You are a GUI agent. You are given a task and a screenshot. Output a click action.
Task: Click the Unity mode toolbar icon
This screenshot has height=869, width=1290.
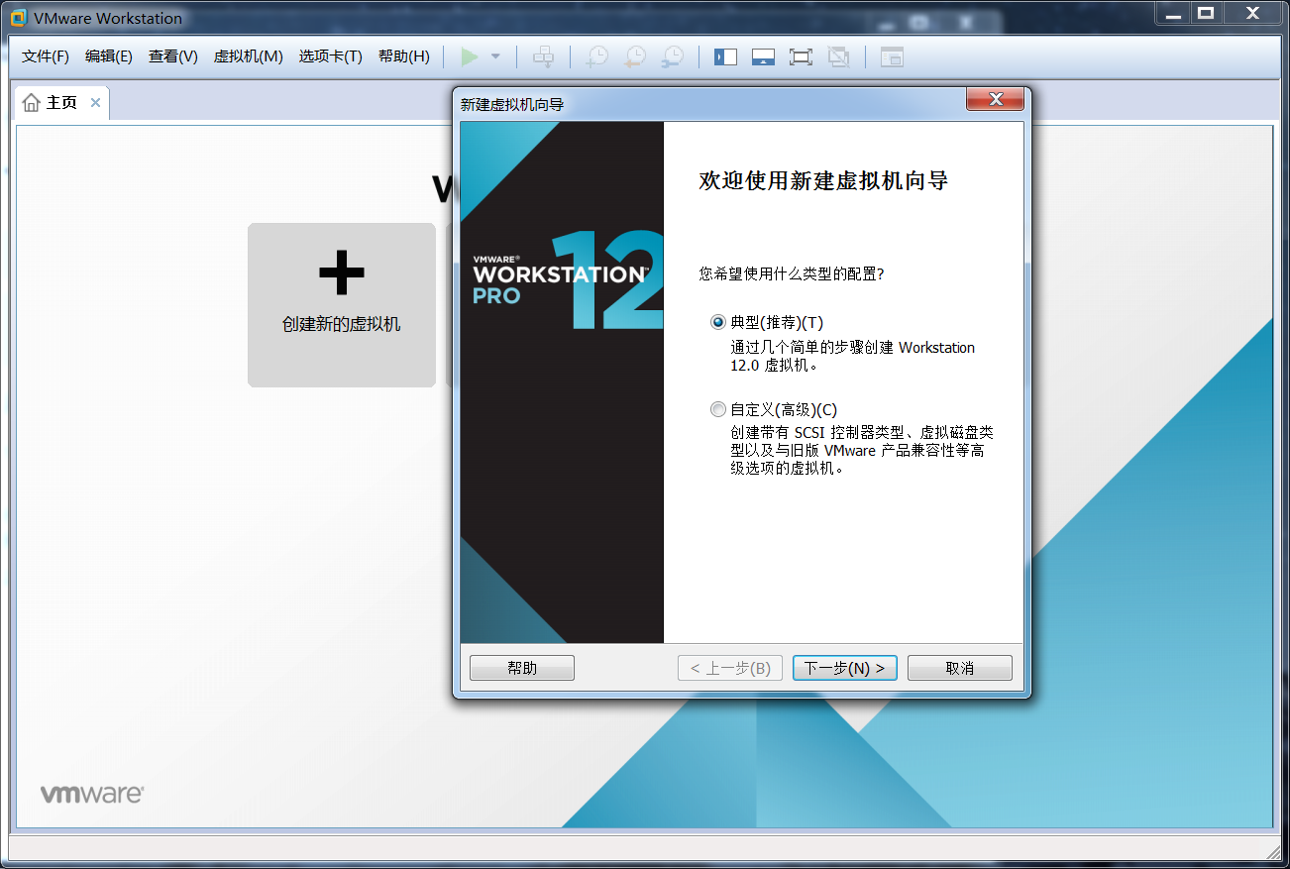838,56
